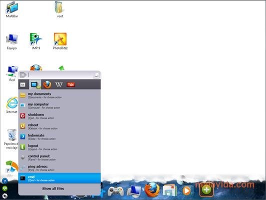Click the clear search X icon
This screenshot has height=200, width=266.
pyautogui.click(x=22, y=75)
